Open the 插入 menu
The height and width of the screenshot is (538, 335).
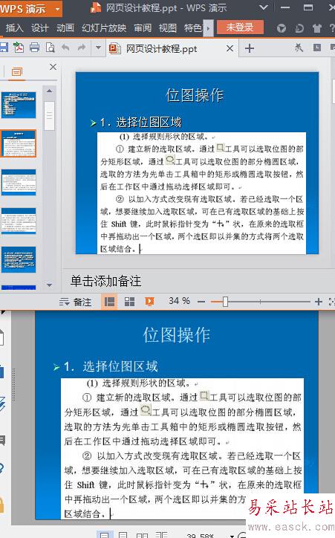point(14,27)
